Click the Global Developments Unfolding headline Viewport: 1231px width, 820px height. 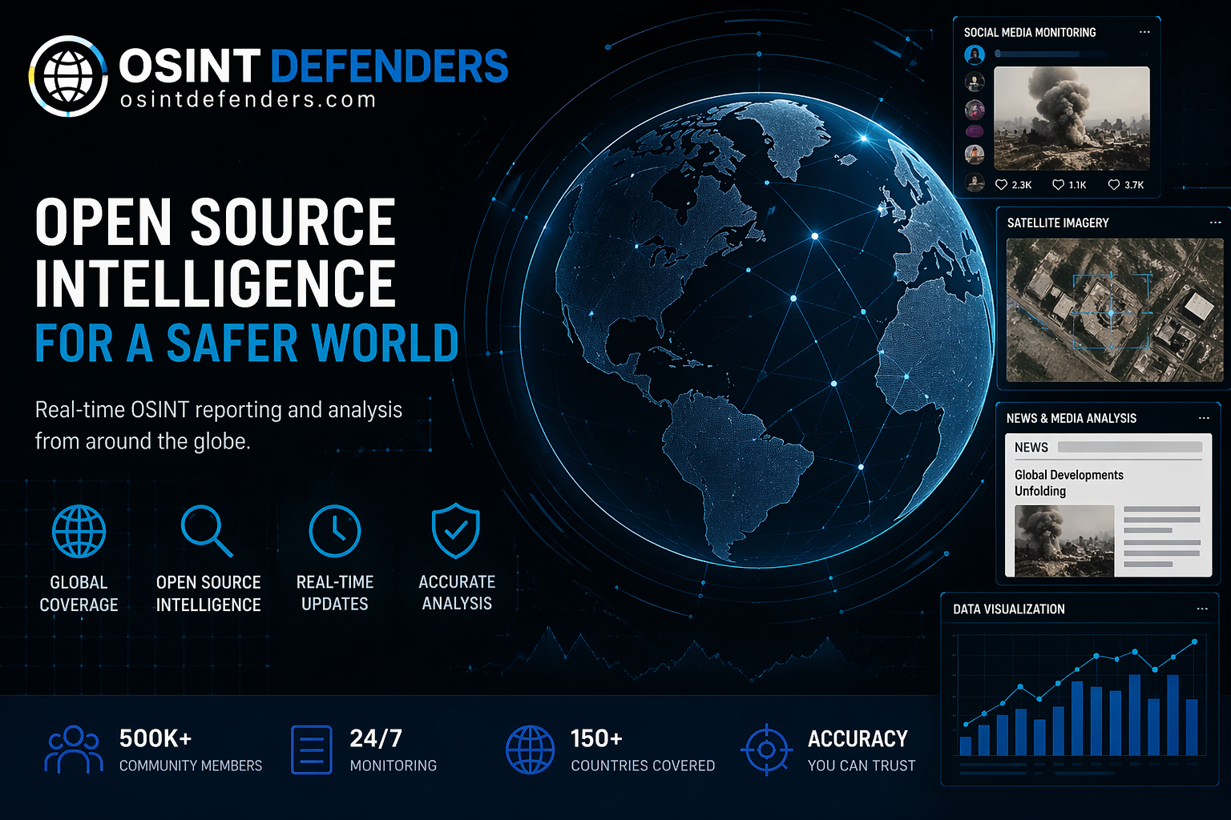(x=1068, y=482)
